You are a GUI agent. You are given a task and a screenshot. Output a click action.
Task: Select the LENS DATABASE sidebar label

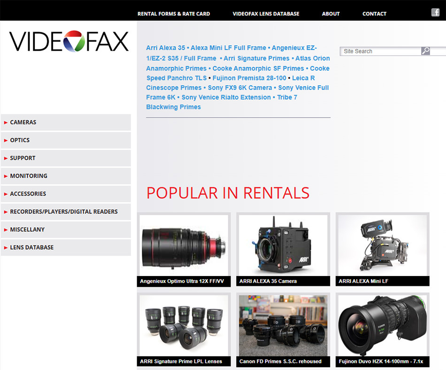tap(31, 247)
